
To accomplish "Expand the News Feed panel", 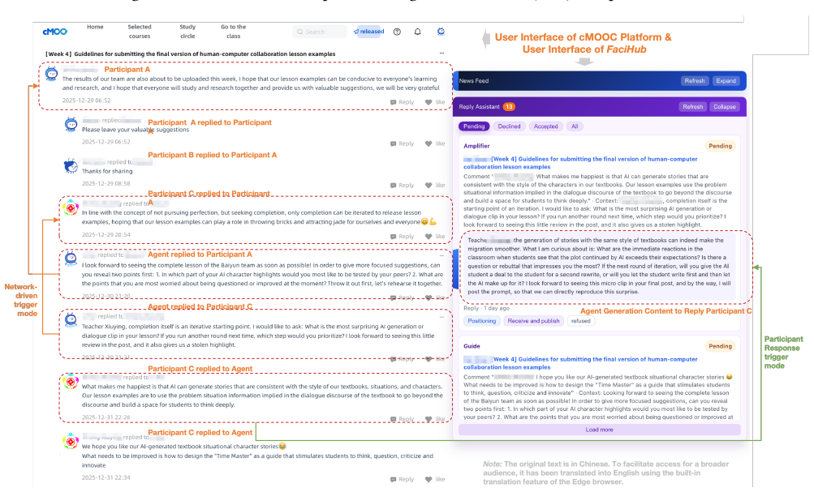I will (726, 81).
